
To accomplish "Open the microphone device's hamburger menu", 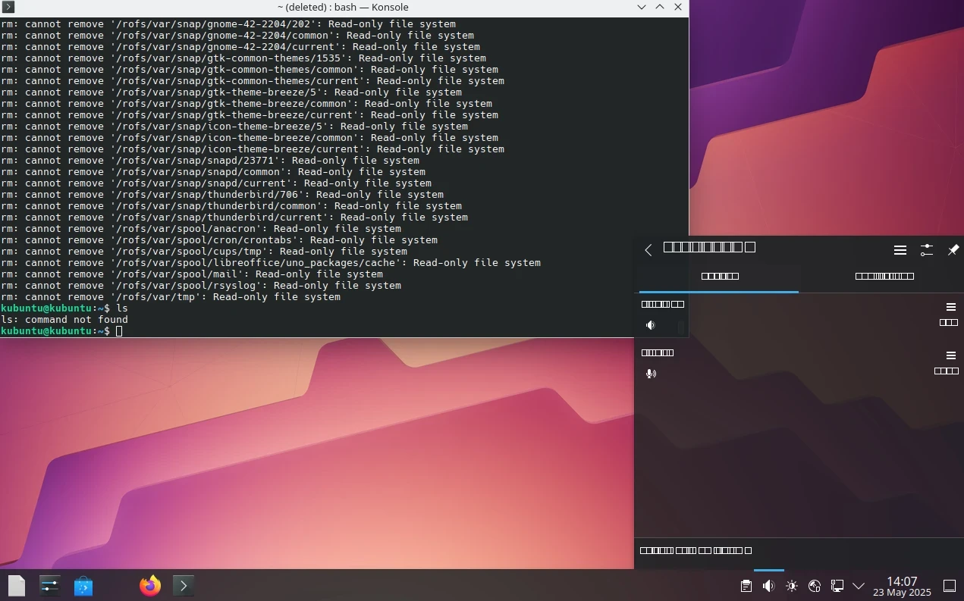I will coord(950,355).
